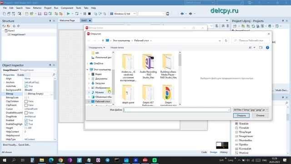Open the Chrome folder 'Delphi' thumbnail
Screen dimensions: 291x164
pos(168,95)
